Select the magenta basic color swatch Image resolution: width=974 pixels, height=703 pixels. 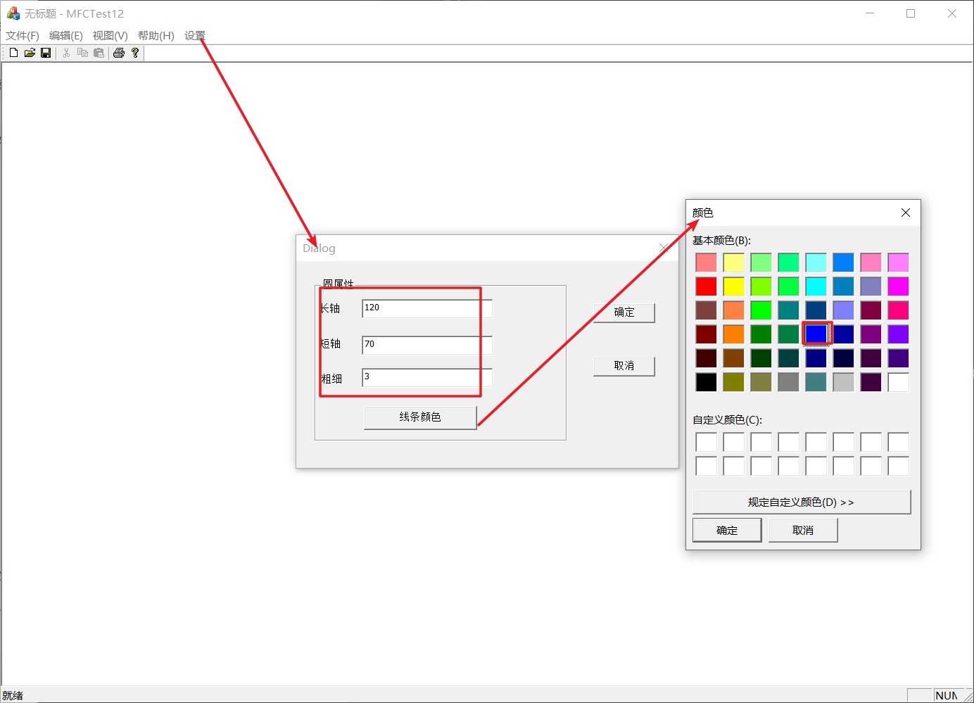899,286
